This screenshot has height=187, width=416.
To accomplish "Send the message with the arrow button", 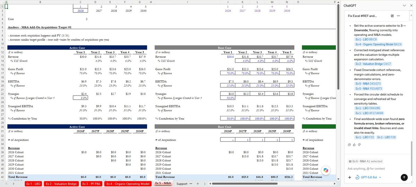I will (404, 177).
